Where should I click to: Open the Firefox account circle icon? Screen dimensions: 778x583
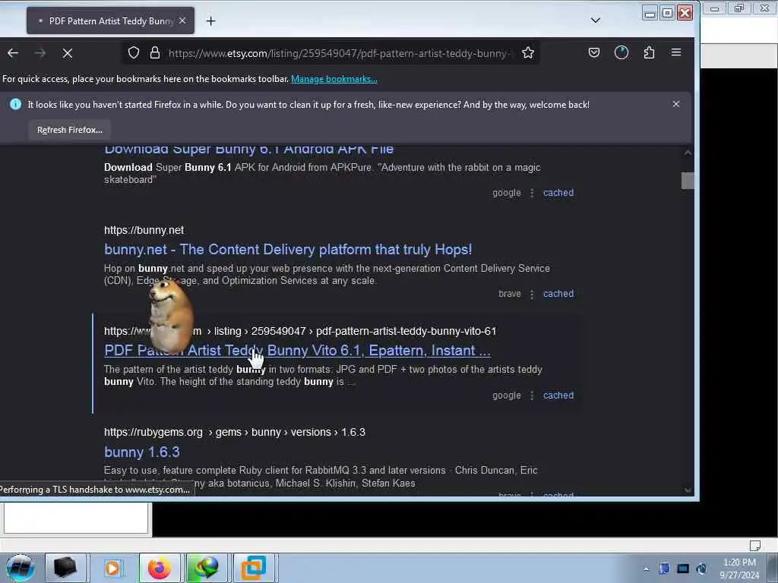coord(621,52)
